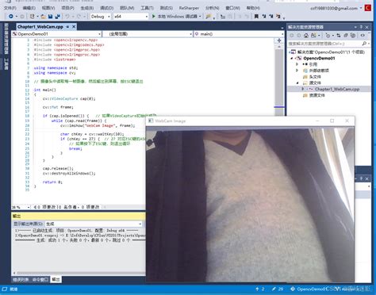376x295 pixels.
Task: Click the Navigate Backward toolbar icon
Action: tap(11, 17)
